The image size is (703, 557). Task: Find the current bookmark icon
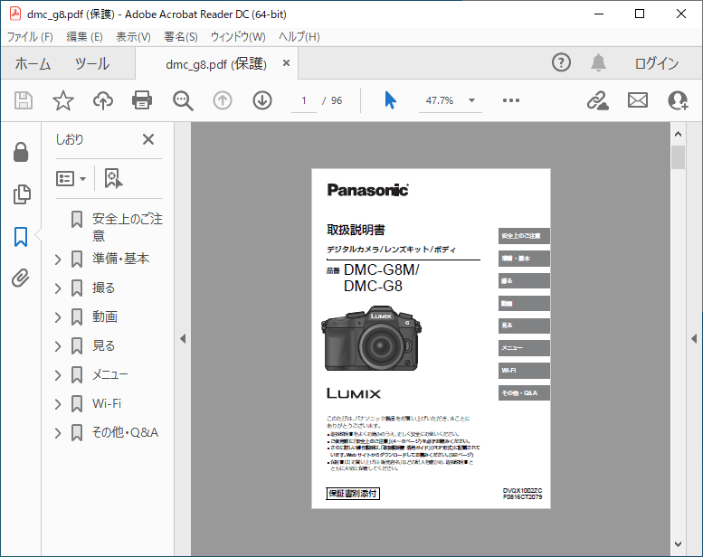click(113, 179)
